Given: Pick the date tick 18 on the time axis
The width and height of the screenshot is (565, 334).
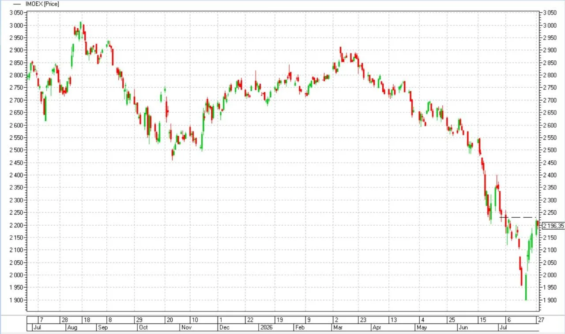Looking at the screenshot, I should pyautogui.click(x=87, y=320).
